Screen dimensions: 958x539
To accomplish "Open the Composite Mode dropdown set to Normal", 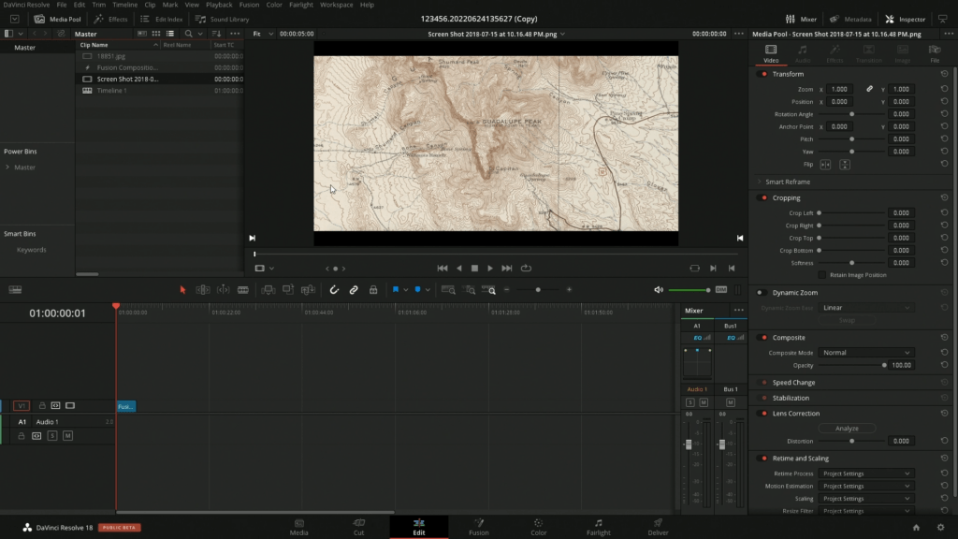I will point(864,352).
